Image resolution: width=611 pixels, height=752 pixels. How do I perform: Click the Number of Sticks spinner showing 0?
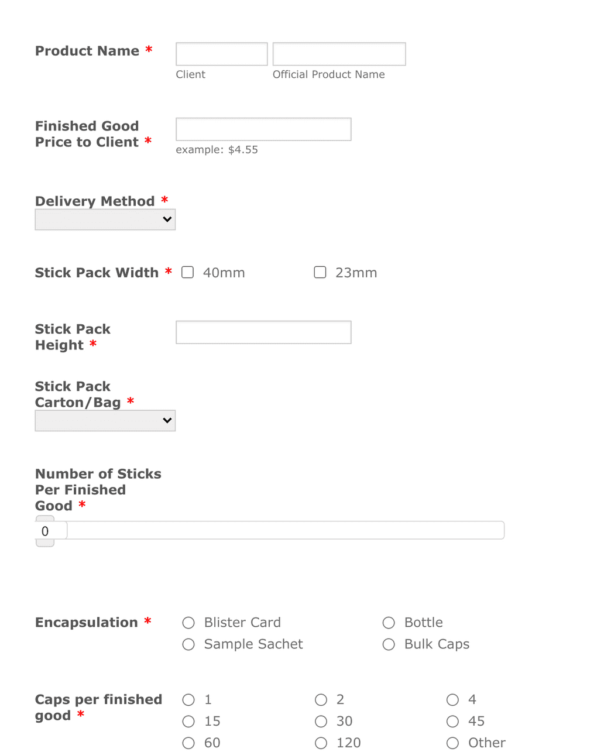tap(50, 530)
